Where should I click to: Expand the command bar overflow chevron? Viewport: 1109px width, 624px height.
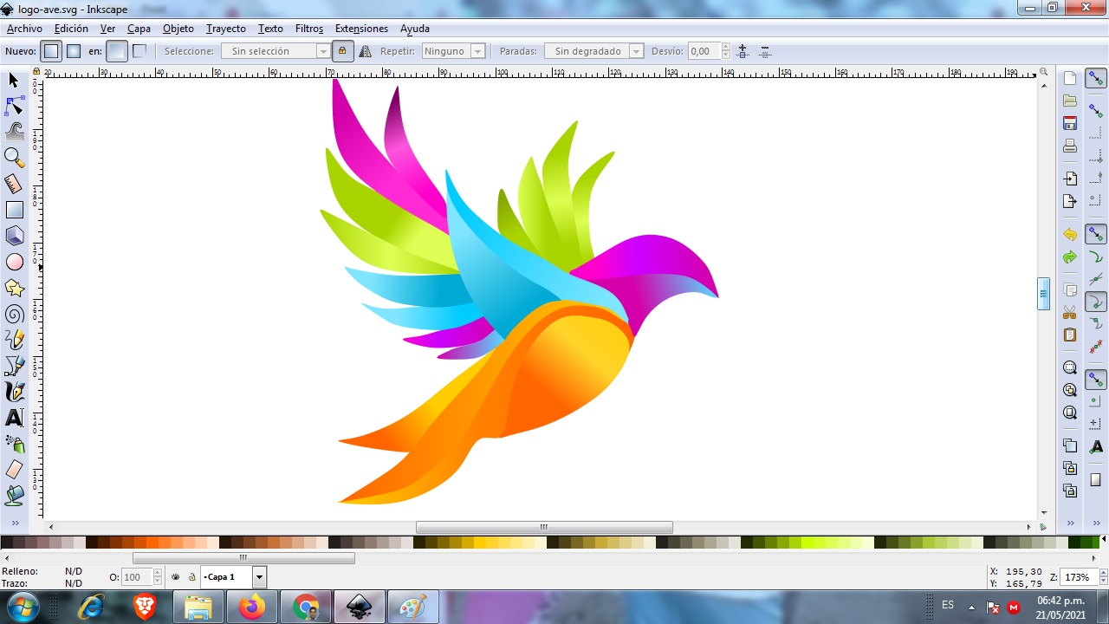pyautogui.click(x=1070, y=523)
